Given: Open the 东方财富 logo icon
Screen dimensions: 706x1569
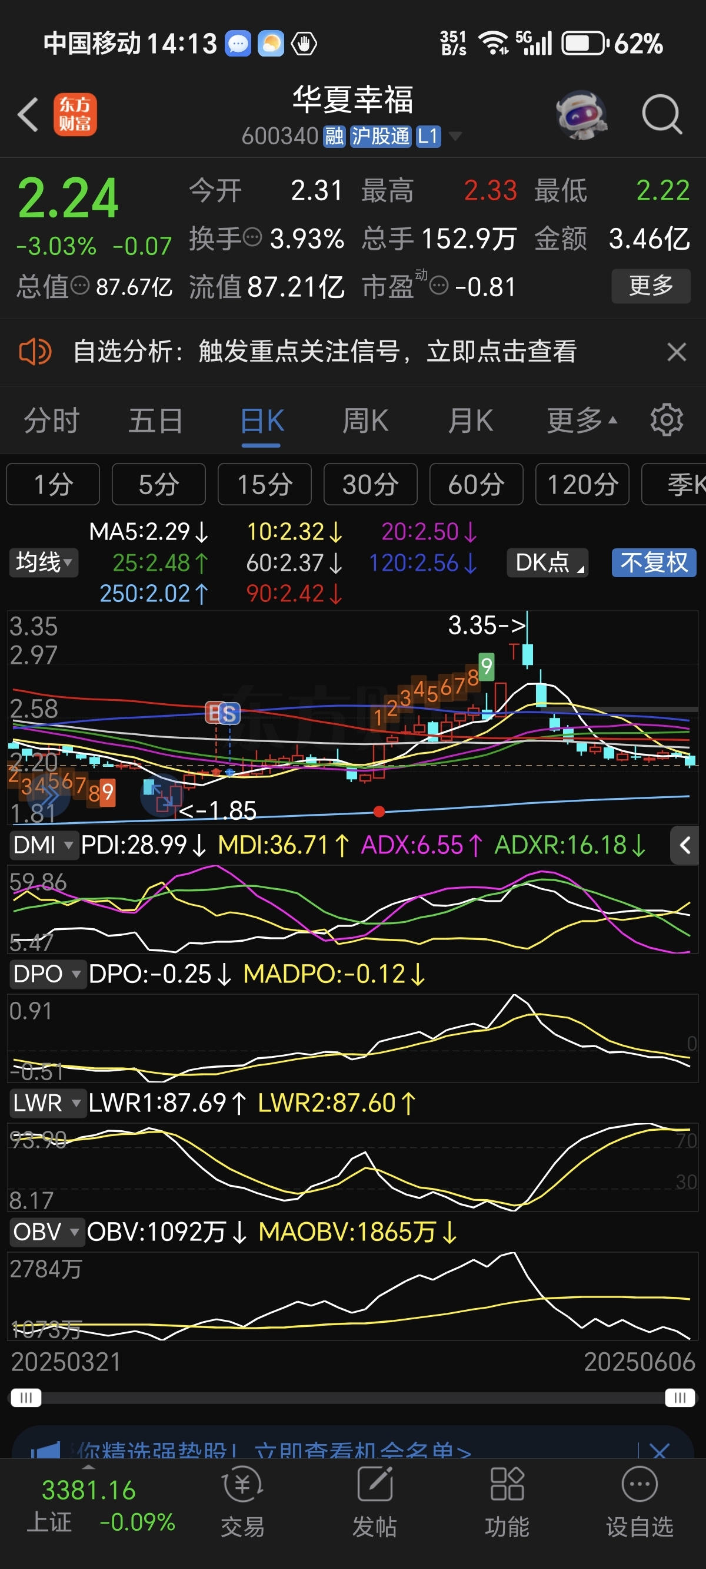Looking at the screenshot, I should pyautogui.click(x=75, y=114).
